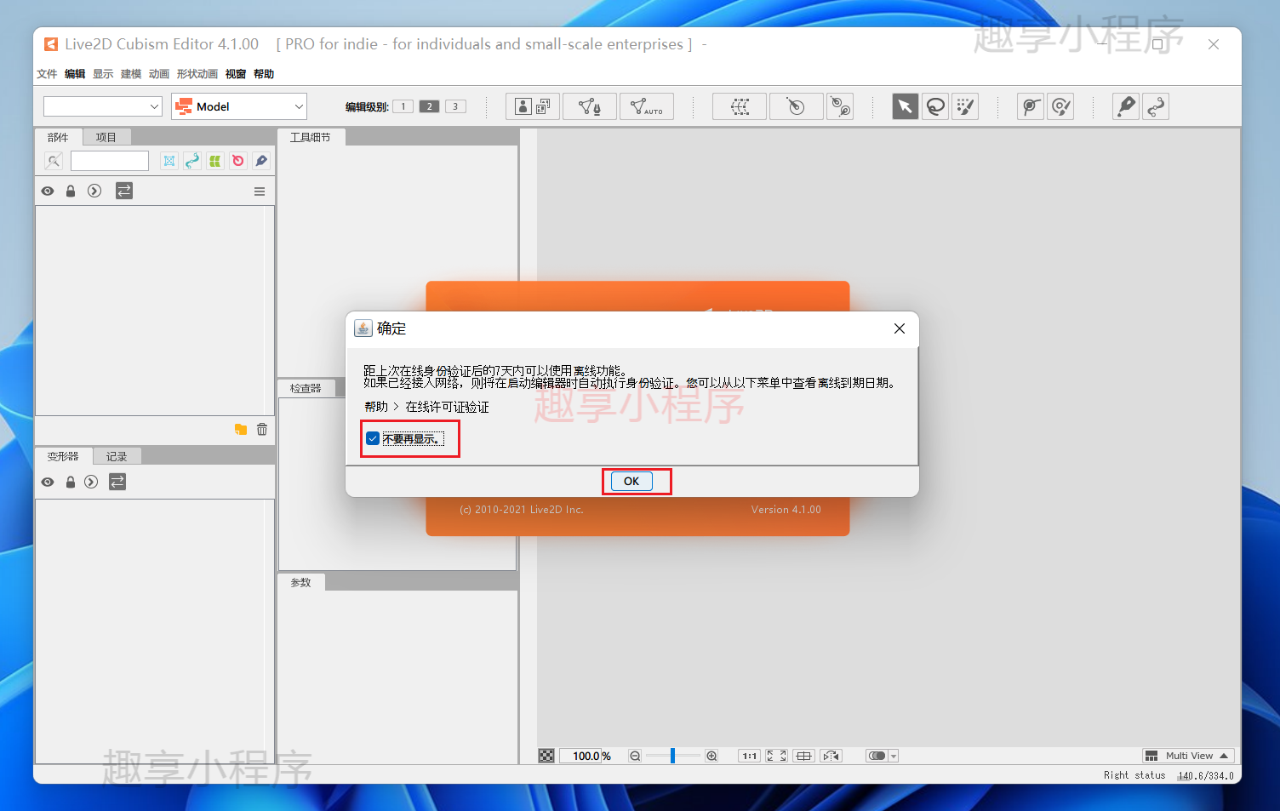Image resolution: width=1280 pixels, height=811 pixels.
Task: Select the AUTO mesh generator tool
Action: 647,106
